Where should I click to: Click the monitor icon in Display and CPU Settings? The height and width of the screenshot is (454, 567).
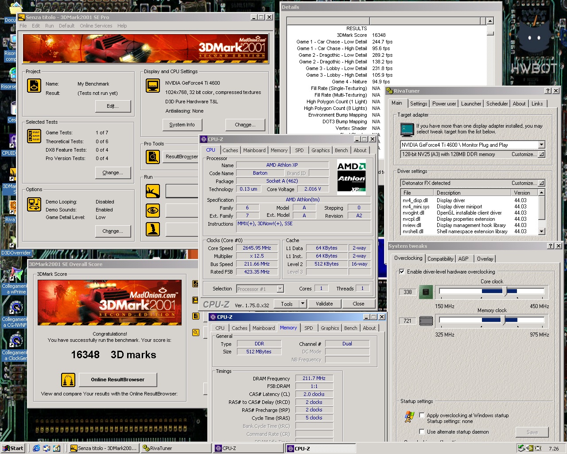coord(153,85)
